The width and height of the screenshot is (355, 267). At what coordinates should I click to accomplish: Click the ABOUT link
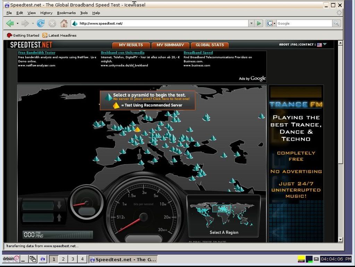[284, 44]
